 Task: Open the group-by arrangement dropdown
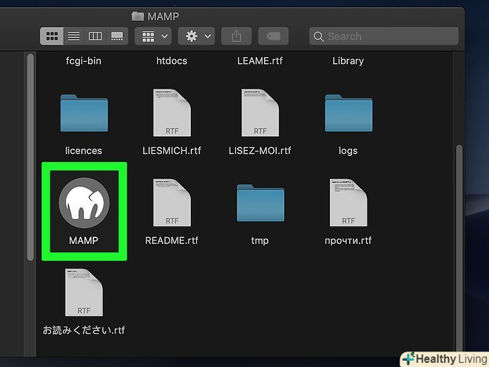click(x=153, y=36)
